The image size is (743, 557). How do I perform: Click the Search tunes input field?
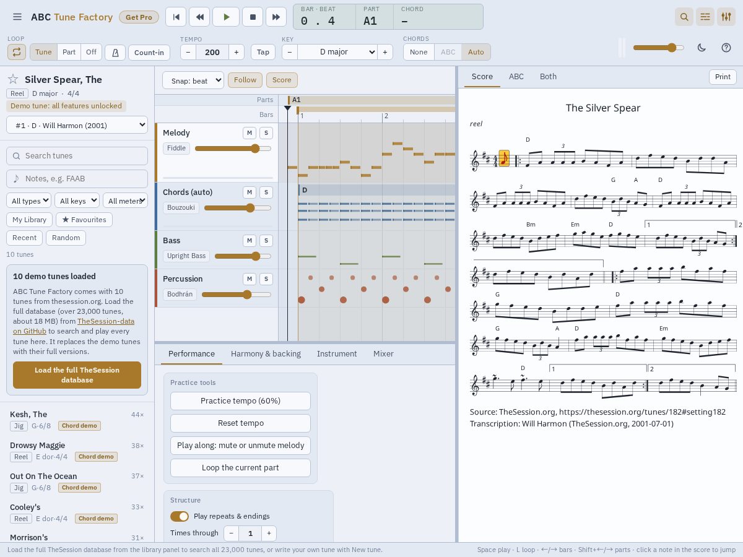[77, 156]
